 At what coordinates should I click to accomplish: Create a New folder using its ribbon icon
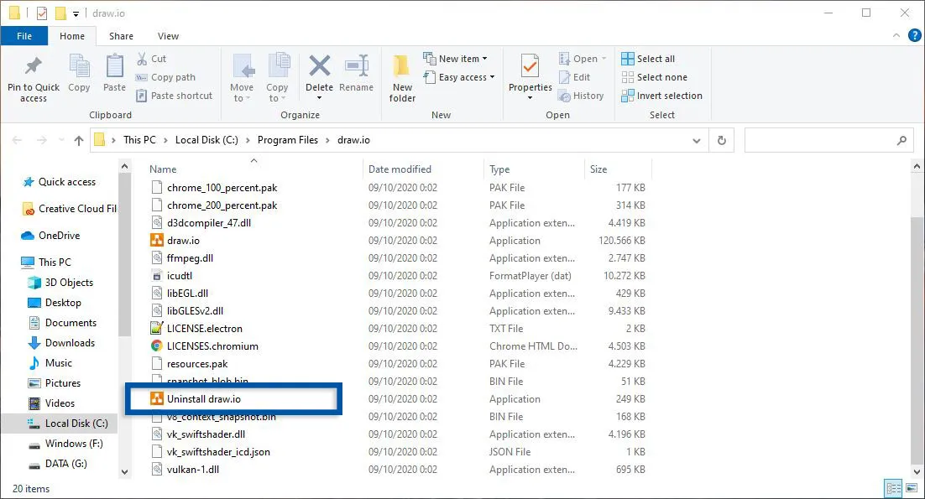[x=401, y=76]
